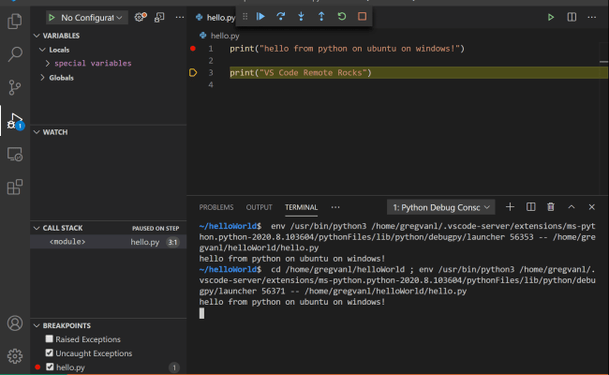Switch to the OUTPUT tab
Screen dimensions: 609x375
(259, 207)
